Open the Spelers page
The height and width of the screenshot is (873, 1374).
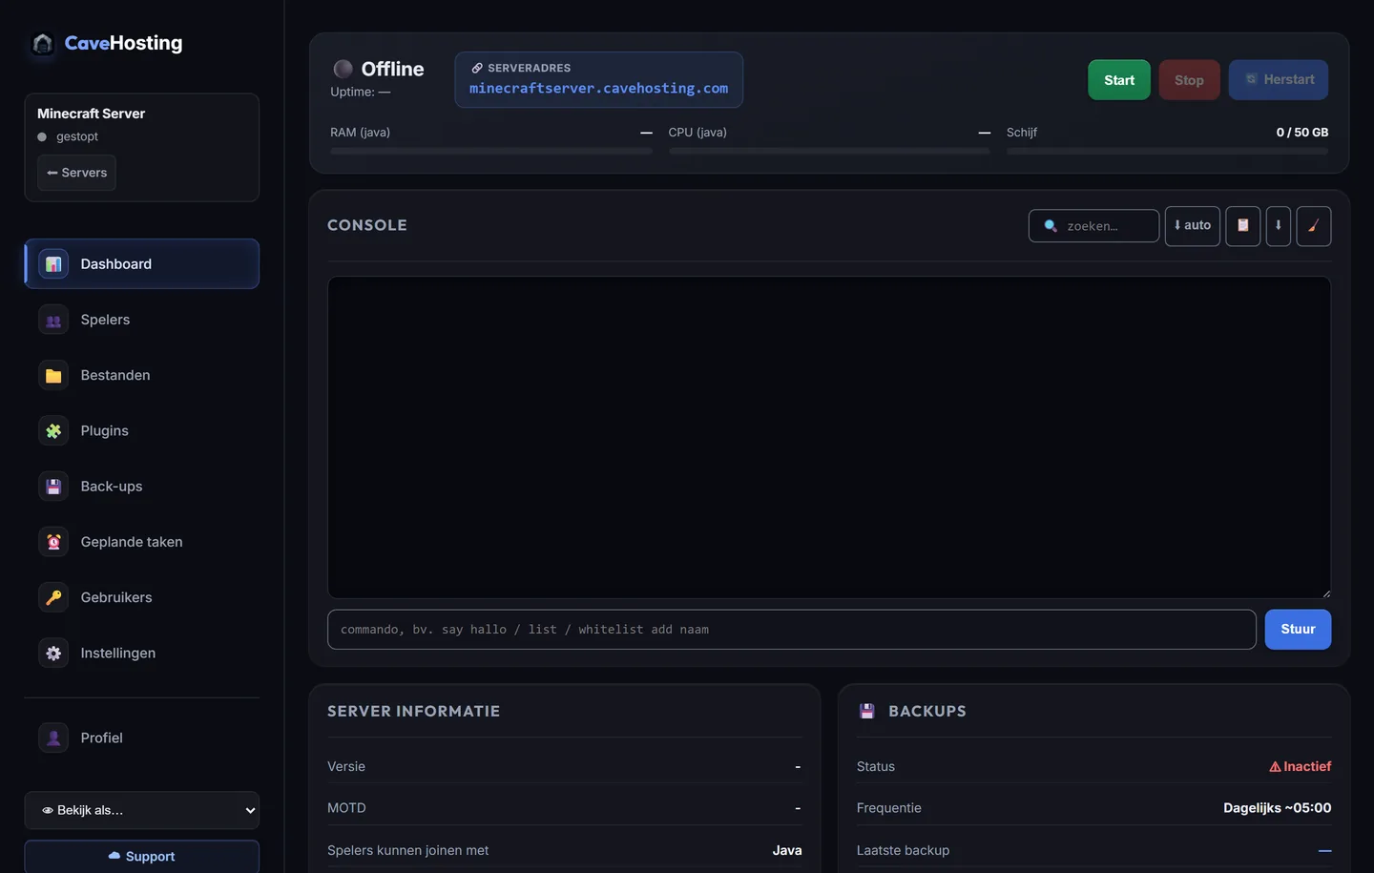click(141, 320)
